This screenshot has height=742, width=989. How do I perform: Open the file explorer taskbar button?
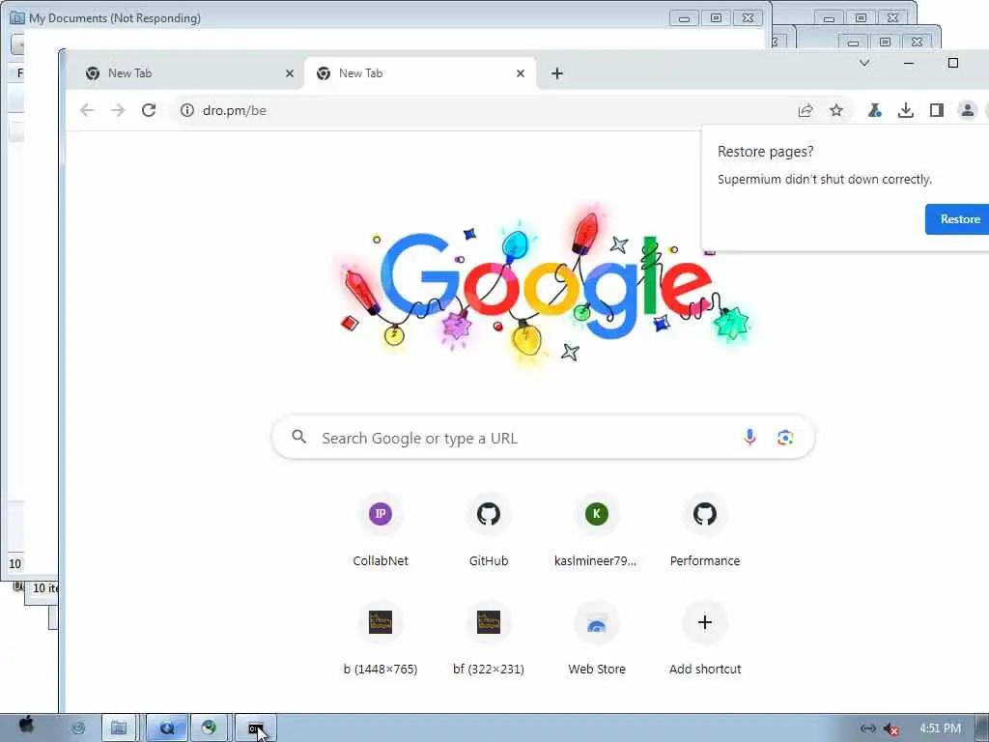point(119,728)
